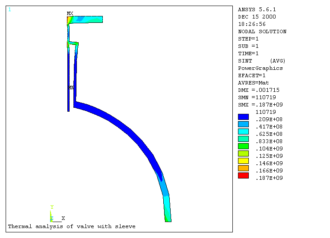This screenshot has height=238, width=330.
Task: Click the top horizontal flange of the valve
Action: [x=85, y=19]
